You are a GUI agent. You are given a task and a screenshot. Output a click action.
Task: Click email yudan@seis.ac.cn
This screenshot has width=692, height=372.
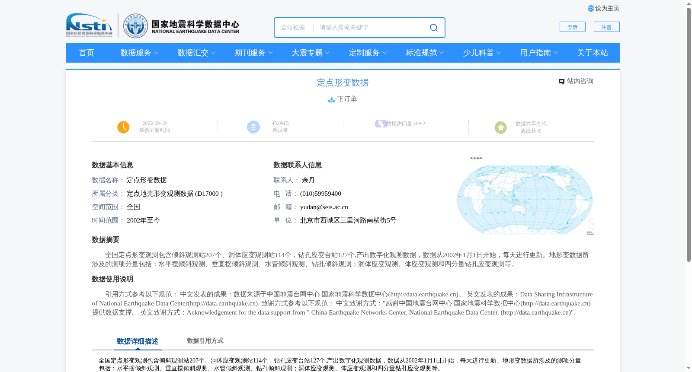324,207
